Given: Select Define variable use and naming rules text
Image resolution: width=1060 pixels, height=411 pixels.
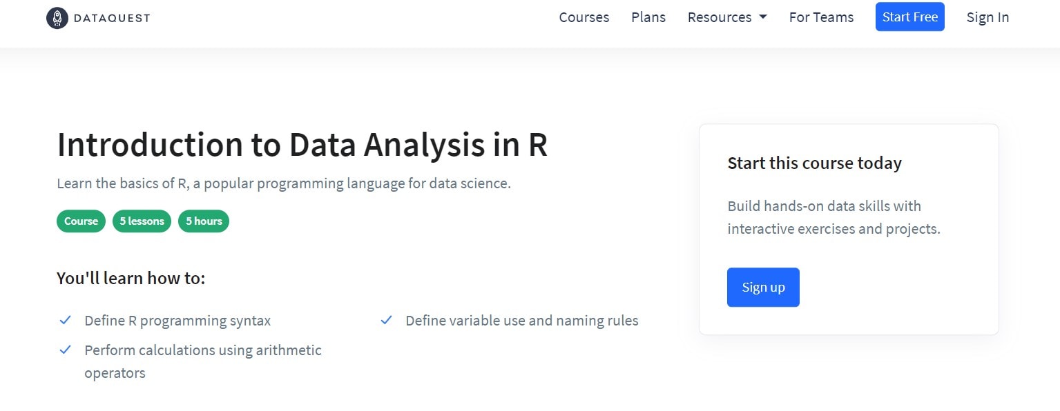Looking at the screenshot, I should (x=521, y=321).
